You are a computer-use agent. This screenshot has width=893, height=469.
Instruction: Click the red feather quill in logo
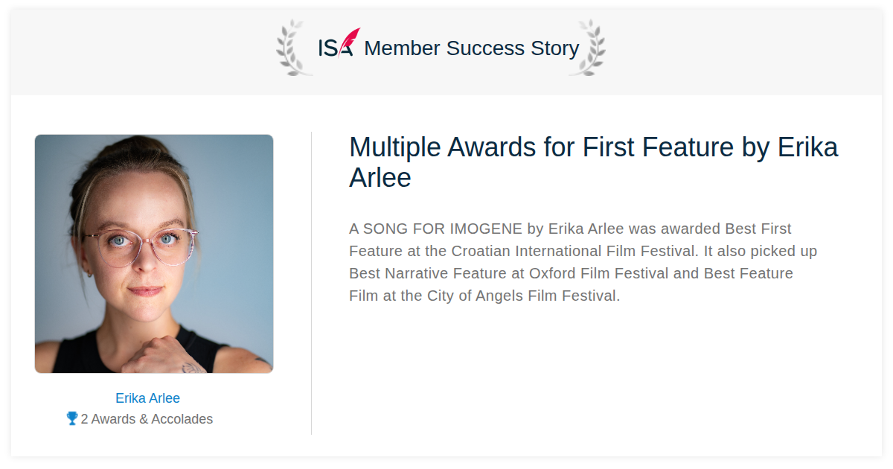pyautogui.click(x=350, y=40)
